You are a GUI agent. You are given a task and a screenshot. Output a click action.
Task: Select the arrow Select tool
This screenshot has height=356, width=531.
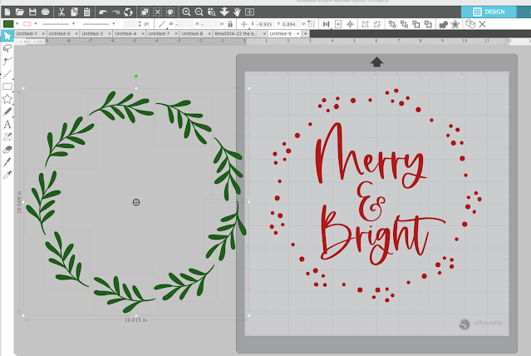[x=7, y=36]
